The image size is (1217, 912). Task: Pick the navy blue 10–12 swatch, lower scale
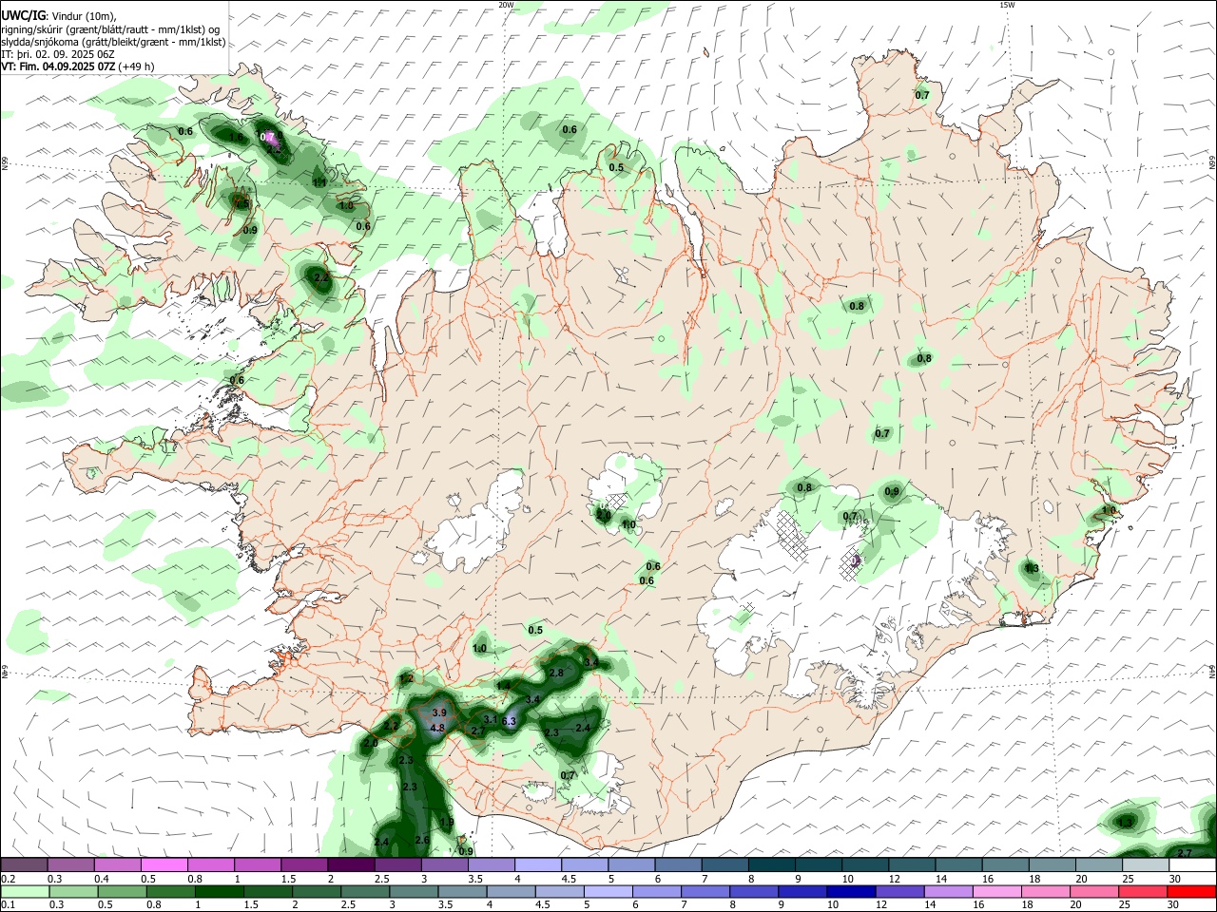(x=851, y=892)
